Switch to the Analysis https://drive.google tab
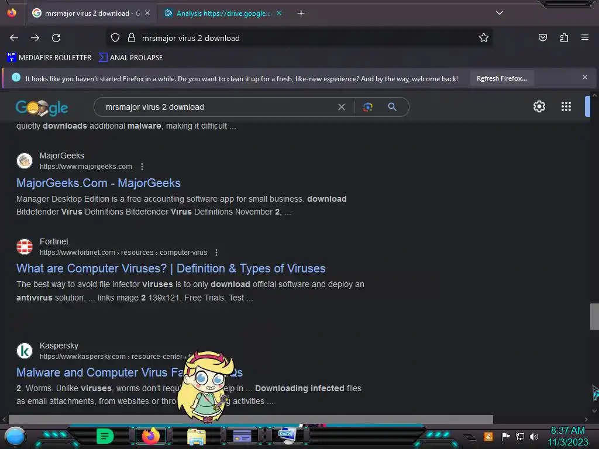Viewport: 599px width, 449px height. point(223,13)
